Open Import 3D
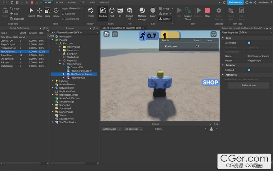Image resolution: width=273 pixels, height=171 pixels. (x=130, y=14)
